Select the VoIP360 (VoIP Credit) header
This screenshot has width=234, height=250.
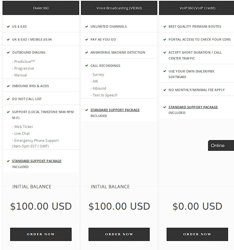pos(197,8)
